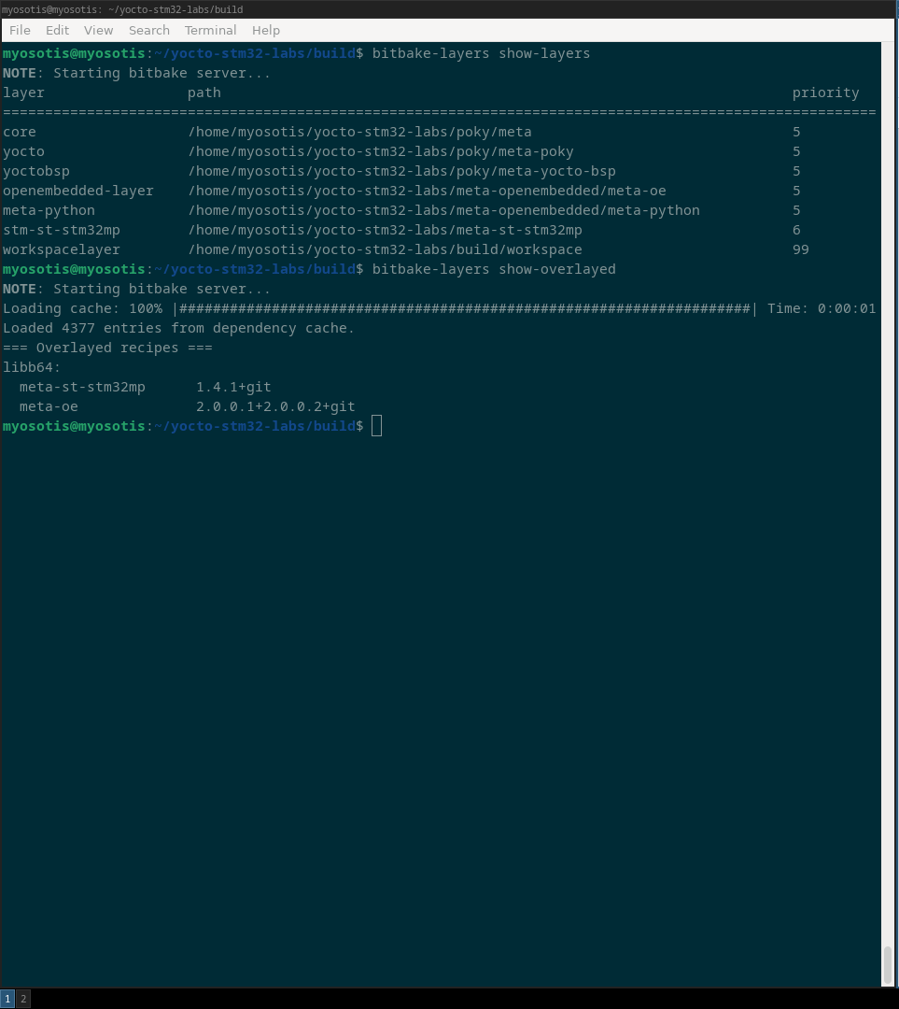The image size is (899, 1009).
Task: Click the cursor block at the last prompt
Action: coord(376,426)
